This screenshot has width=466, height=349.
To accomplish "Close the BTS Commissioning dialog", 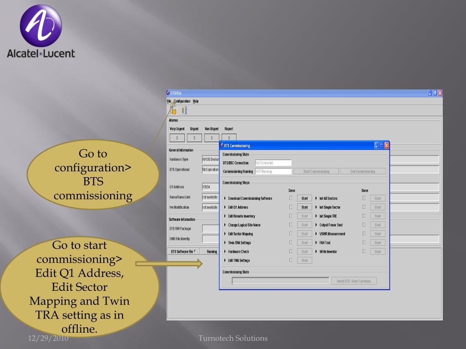I will pyautogui.click(x=386, y=145).
